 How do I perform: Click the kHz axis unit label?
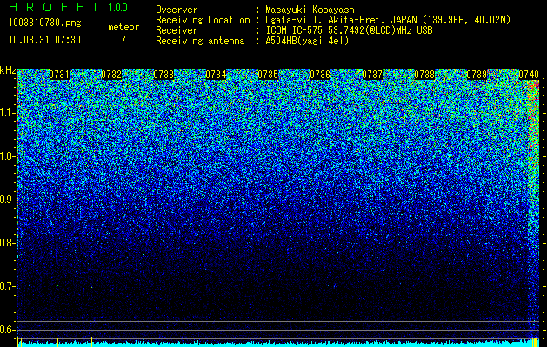pyautogui.click(x=8, y=70)
